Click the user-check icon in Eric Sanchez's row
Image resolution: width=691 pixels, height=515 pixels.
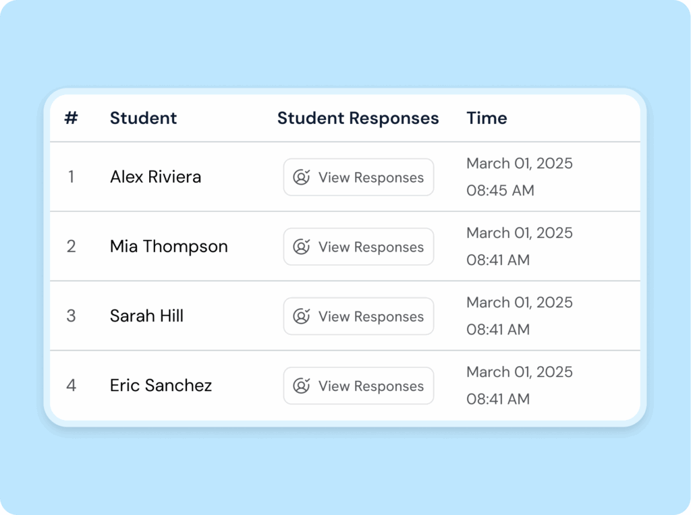click(x=302, y=386)
